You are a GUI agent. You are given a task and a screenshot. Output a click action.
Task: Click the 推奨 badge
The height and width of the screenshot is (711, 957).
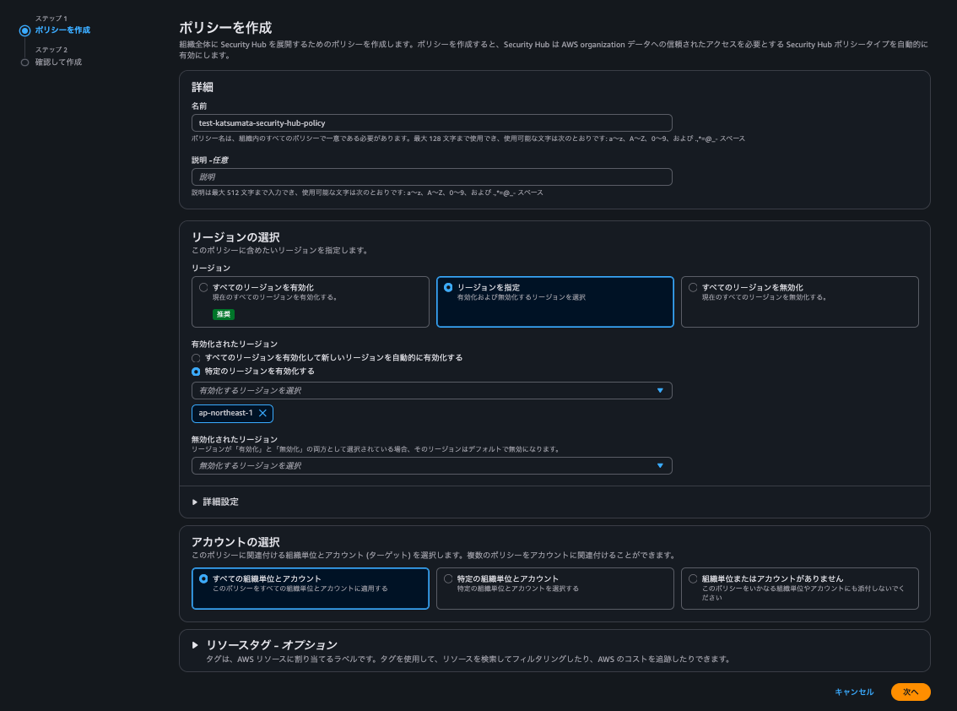click(x=224, y=314)
